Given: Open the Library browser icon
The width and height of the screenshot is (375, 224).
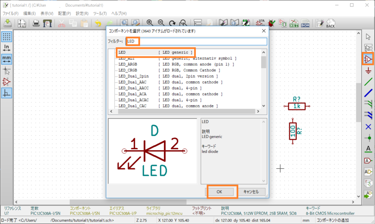Looking at the screenshot, I should (235, 23).
